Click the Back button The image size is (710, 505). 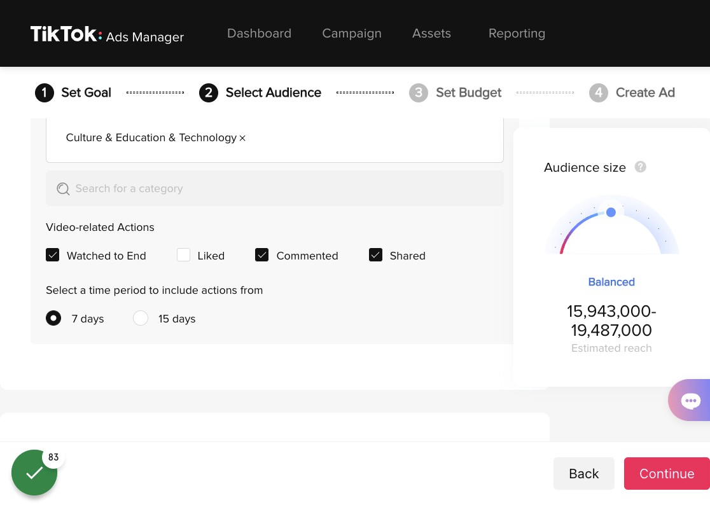583,473
